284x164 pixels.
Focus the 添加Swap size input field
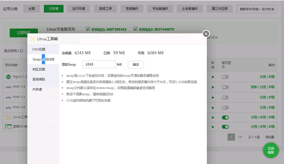[x=99, y=64]
